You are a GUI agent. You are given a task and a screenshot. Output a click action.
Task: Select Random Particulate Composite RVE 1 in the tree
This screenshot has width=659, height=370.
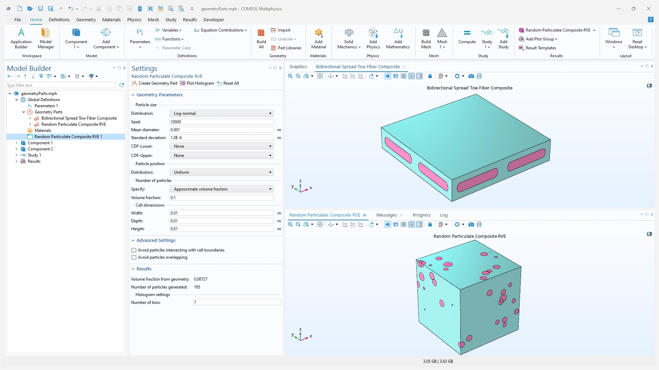coord(68,137)
